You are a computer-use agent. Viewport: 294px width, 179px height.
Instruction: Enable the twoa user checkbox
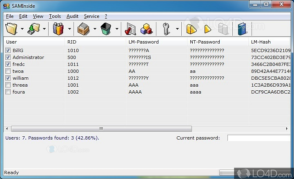[x=8, y=71]
